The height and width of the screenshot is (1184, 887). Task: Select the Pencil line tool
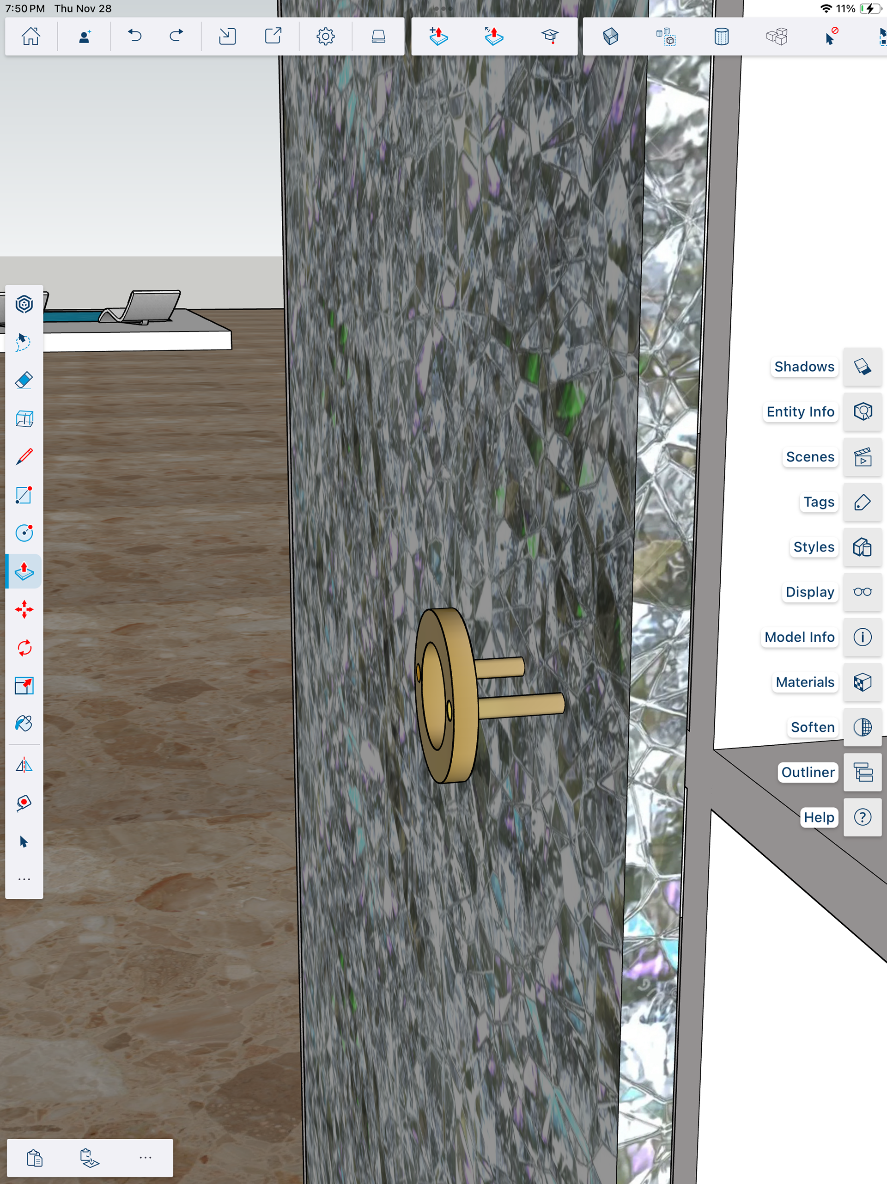click(x=24, y=457)
